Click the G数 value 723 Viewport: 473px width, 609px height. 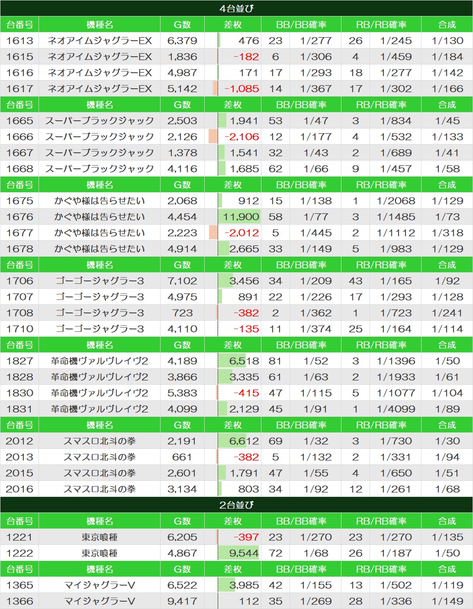pos(182,313)
